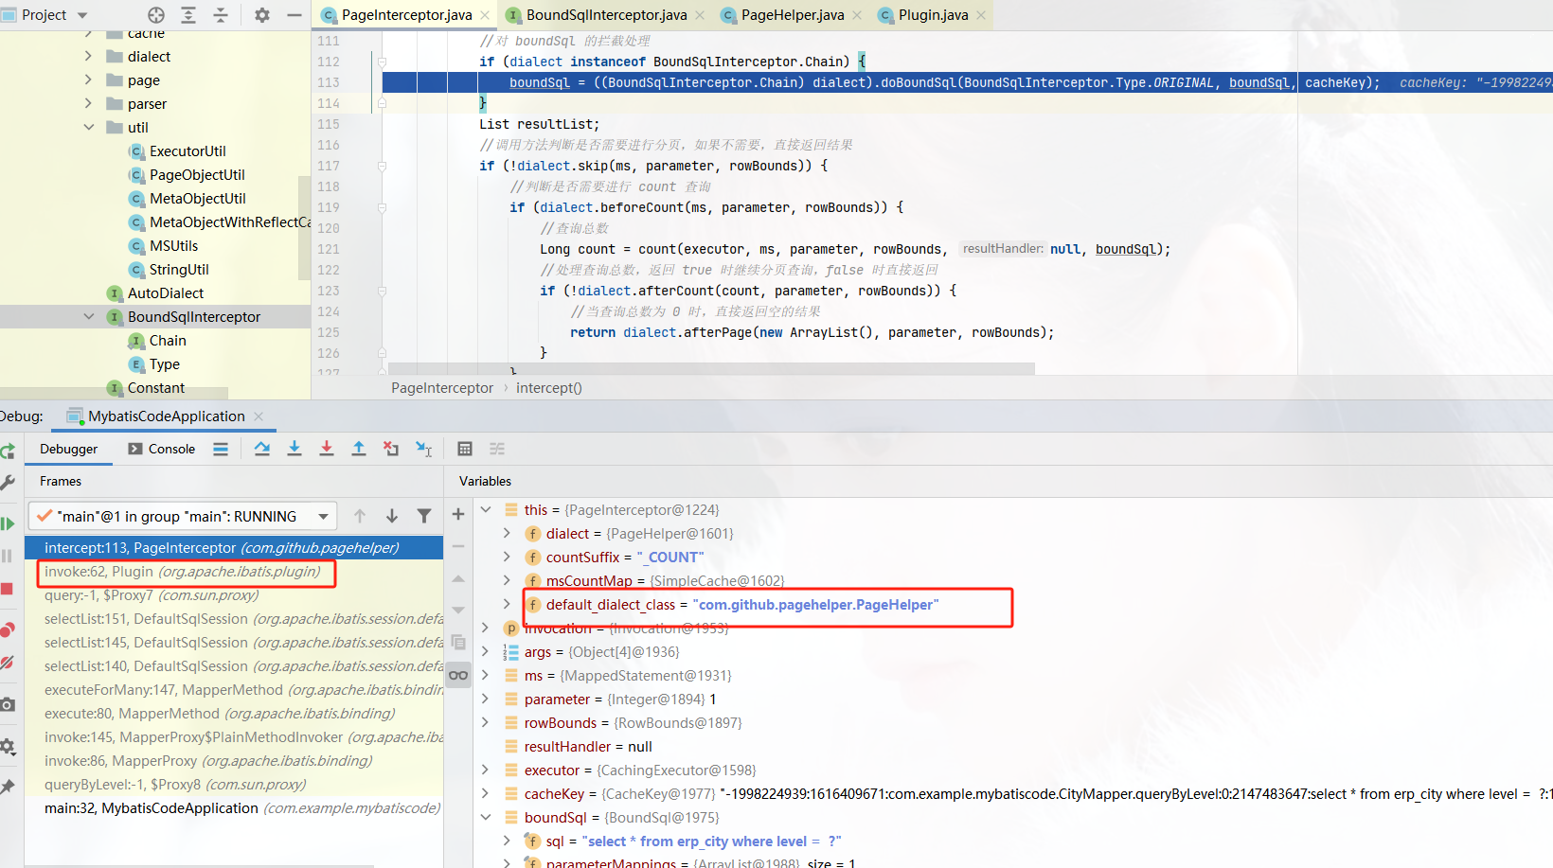
Task: Click the red Force Step Into icon
Action: pyautogui.click(x=327, y=449)
